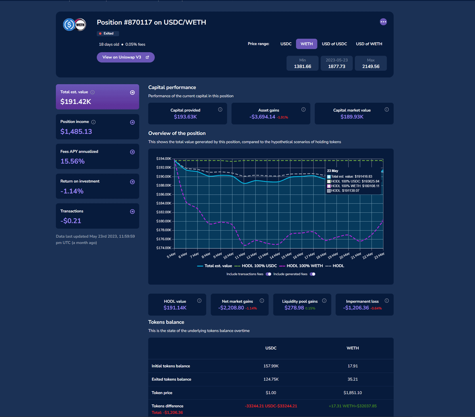Switch to USD of WETH tab
The image size is (475, 417).
point(369,44)
